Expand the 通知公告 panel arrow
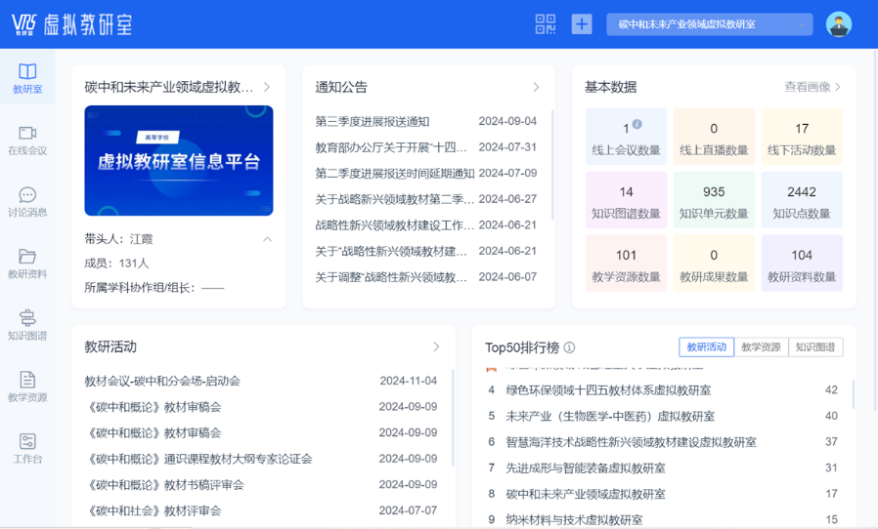The image size is (878, 529). pos(536,87)
